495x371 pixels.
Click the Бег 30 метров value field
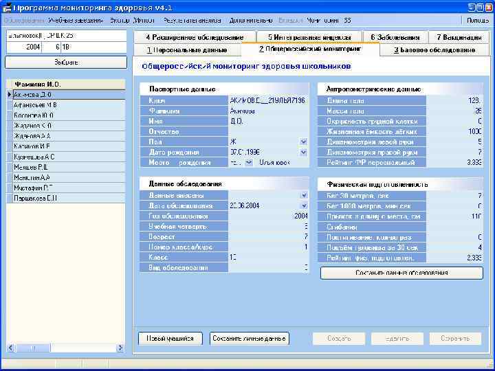tap(454, 196)
